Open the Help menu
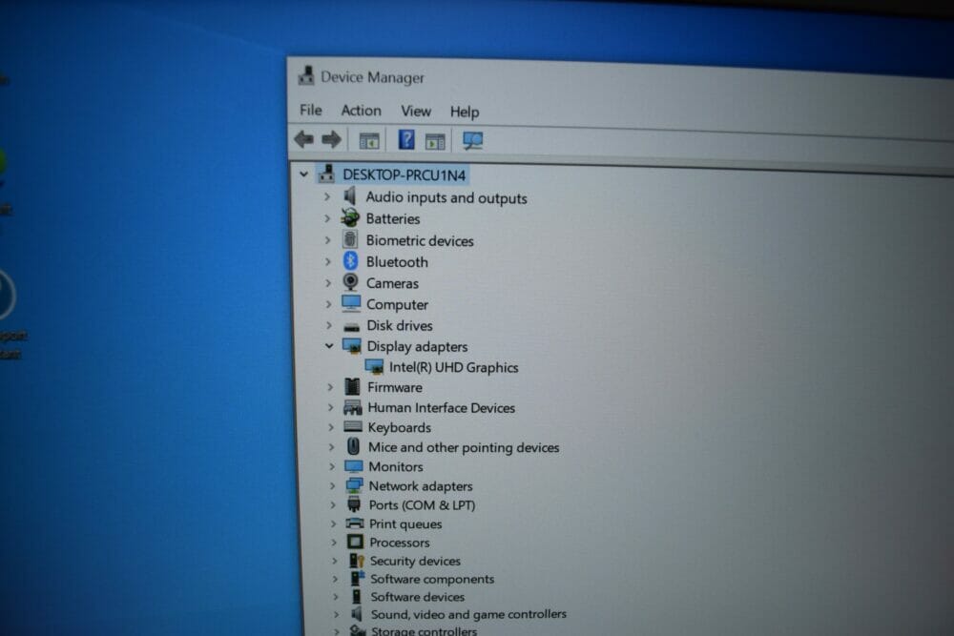Image resolution: width=954 pixels, height=636 pixels. tap(465, 112)
